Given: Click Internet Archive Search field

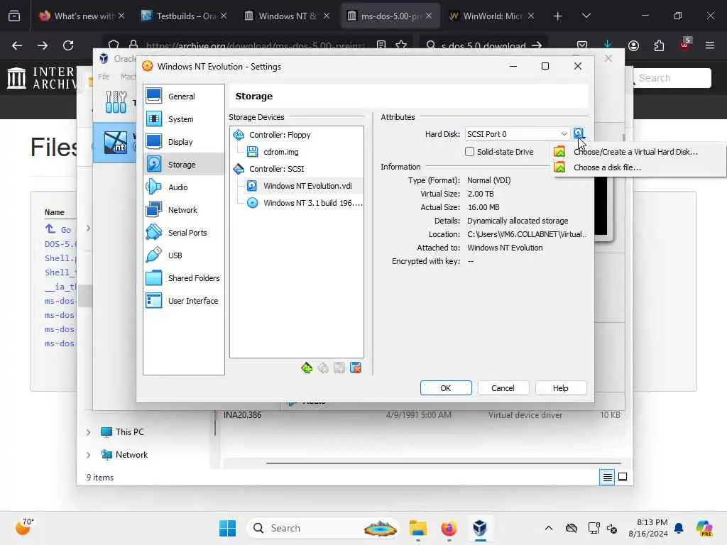Looking at the screenshot, I should point(672,78).
